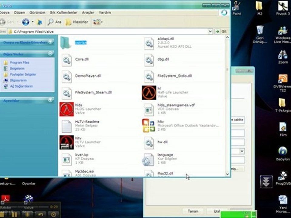Open the Araçlar menu
Image resolution: width=291 pixels, height=218 pixels.
pos(88,13)
